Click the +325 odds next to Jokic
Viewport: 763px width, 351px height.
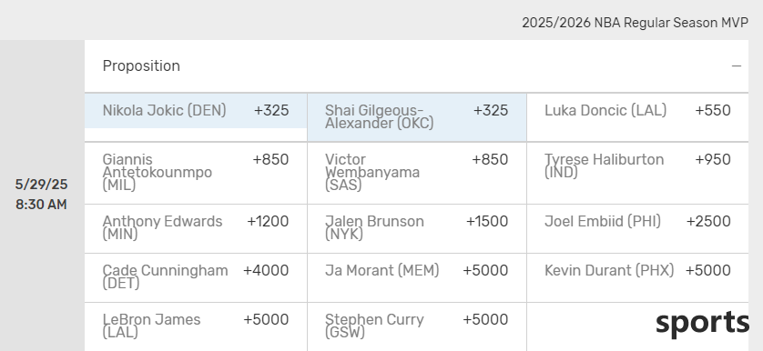tap(271, 110)
